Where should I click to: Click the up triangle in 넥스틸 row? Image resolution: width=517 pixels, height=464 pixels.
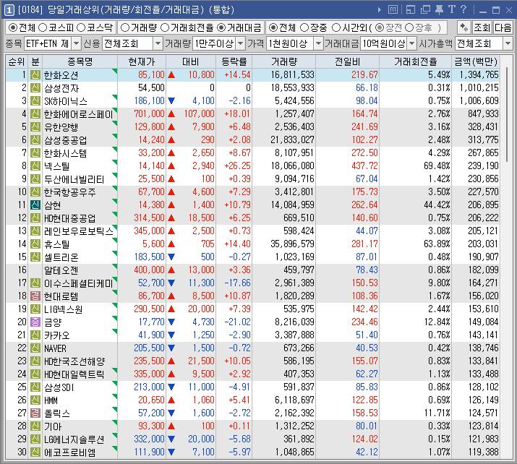pos(171,166)
